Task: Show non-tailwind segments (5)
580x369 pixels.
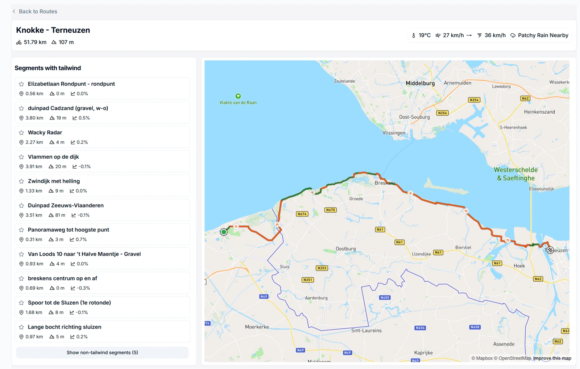Action: pos(102,352)
